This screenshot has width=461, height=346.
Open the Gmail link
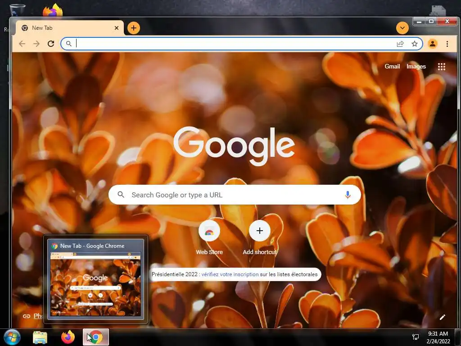[392, 67]
